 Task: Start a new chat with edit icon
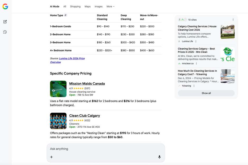click(x=5, y=22)
